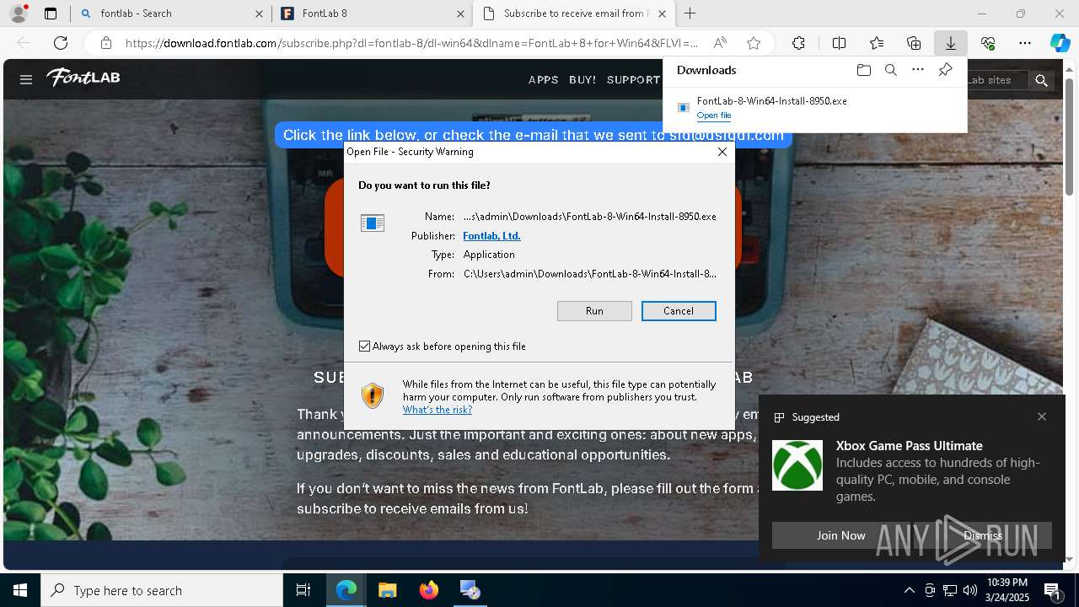Open Microsoft Edge from the taskbar
The image size is (1079, 607).
point(346,590)
